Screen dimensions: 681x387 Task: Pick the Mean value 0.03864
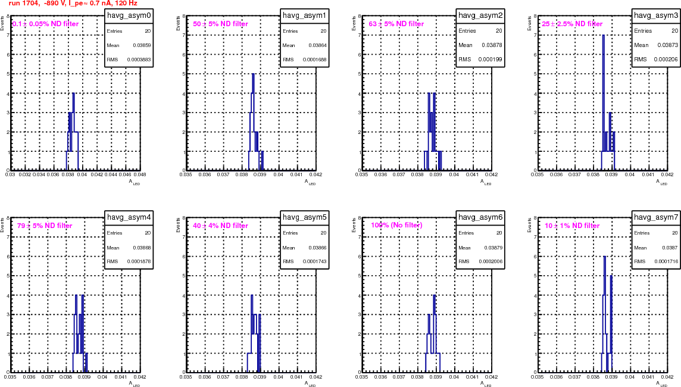(317, 45)
